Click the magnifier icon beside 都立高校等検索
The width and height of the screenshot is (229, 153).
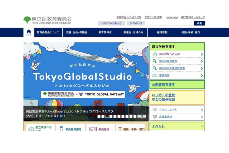pos(155,61)
